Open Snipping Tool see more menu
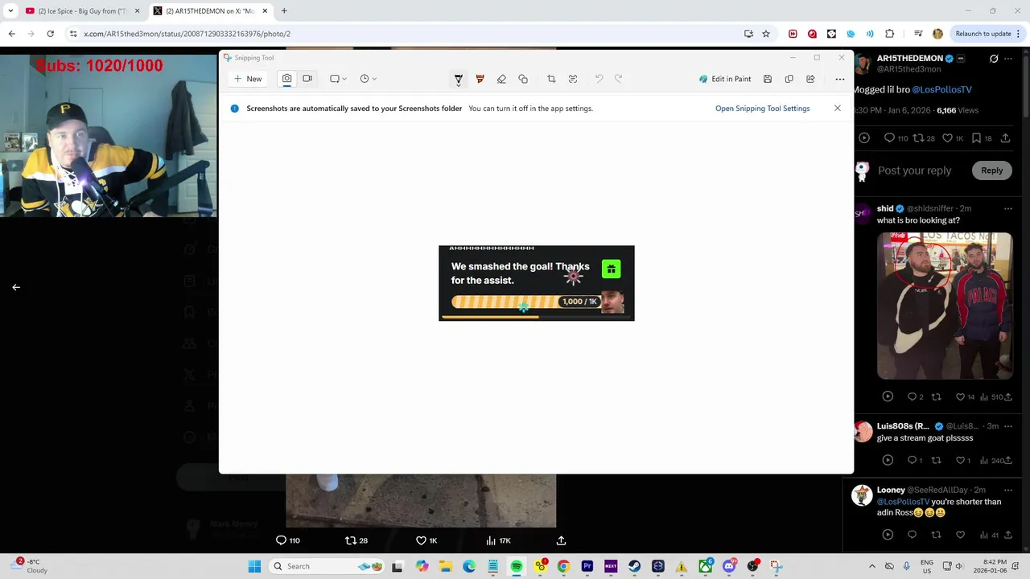Viewport: 1030px width, 579px height. (839, 79)
